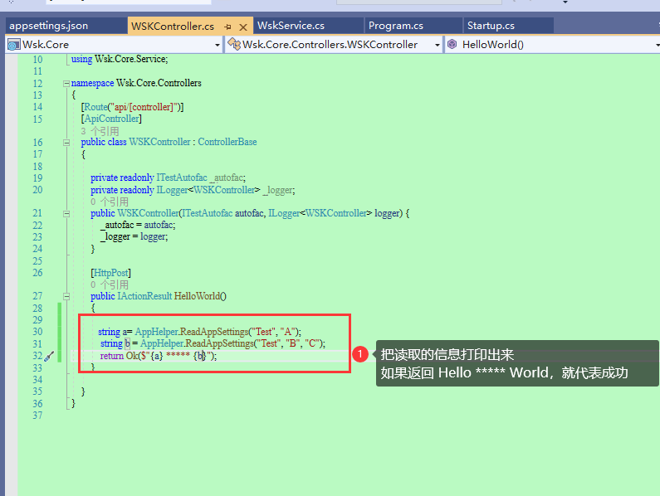660x496 pixels.
Task: Open the WskService.cs tab
Action: pyautogui.click(x=291, y=26)
